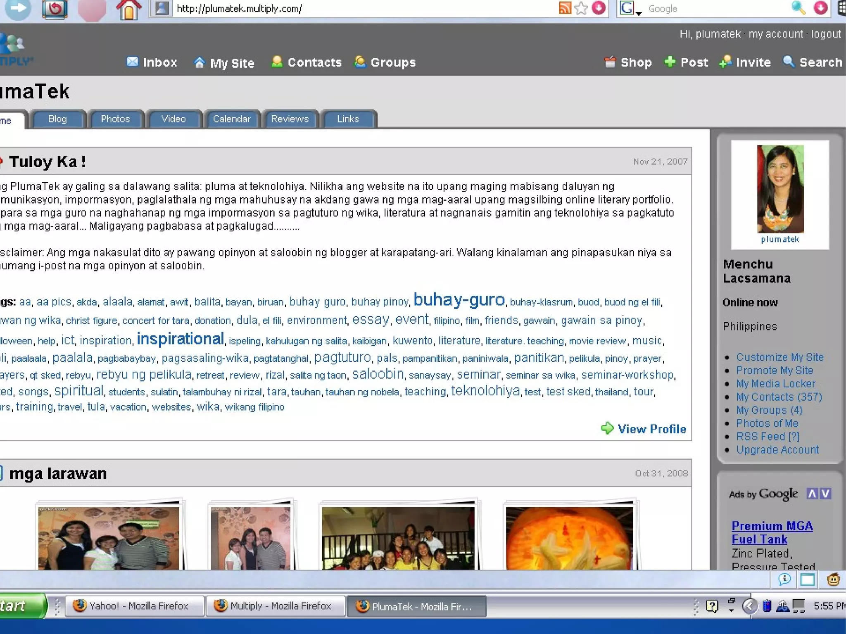This screenshot has width=846, height=634.
Task: Click the down arrow in Google ads
Action: tap(825, 494)
